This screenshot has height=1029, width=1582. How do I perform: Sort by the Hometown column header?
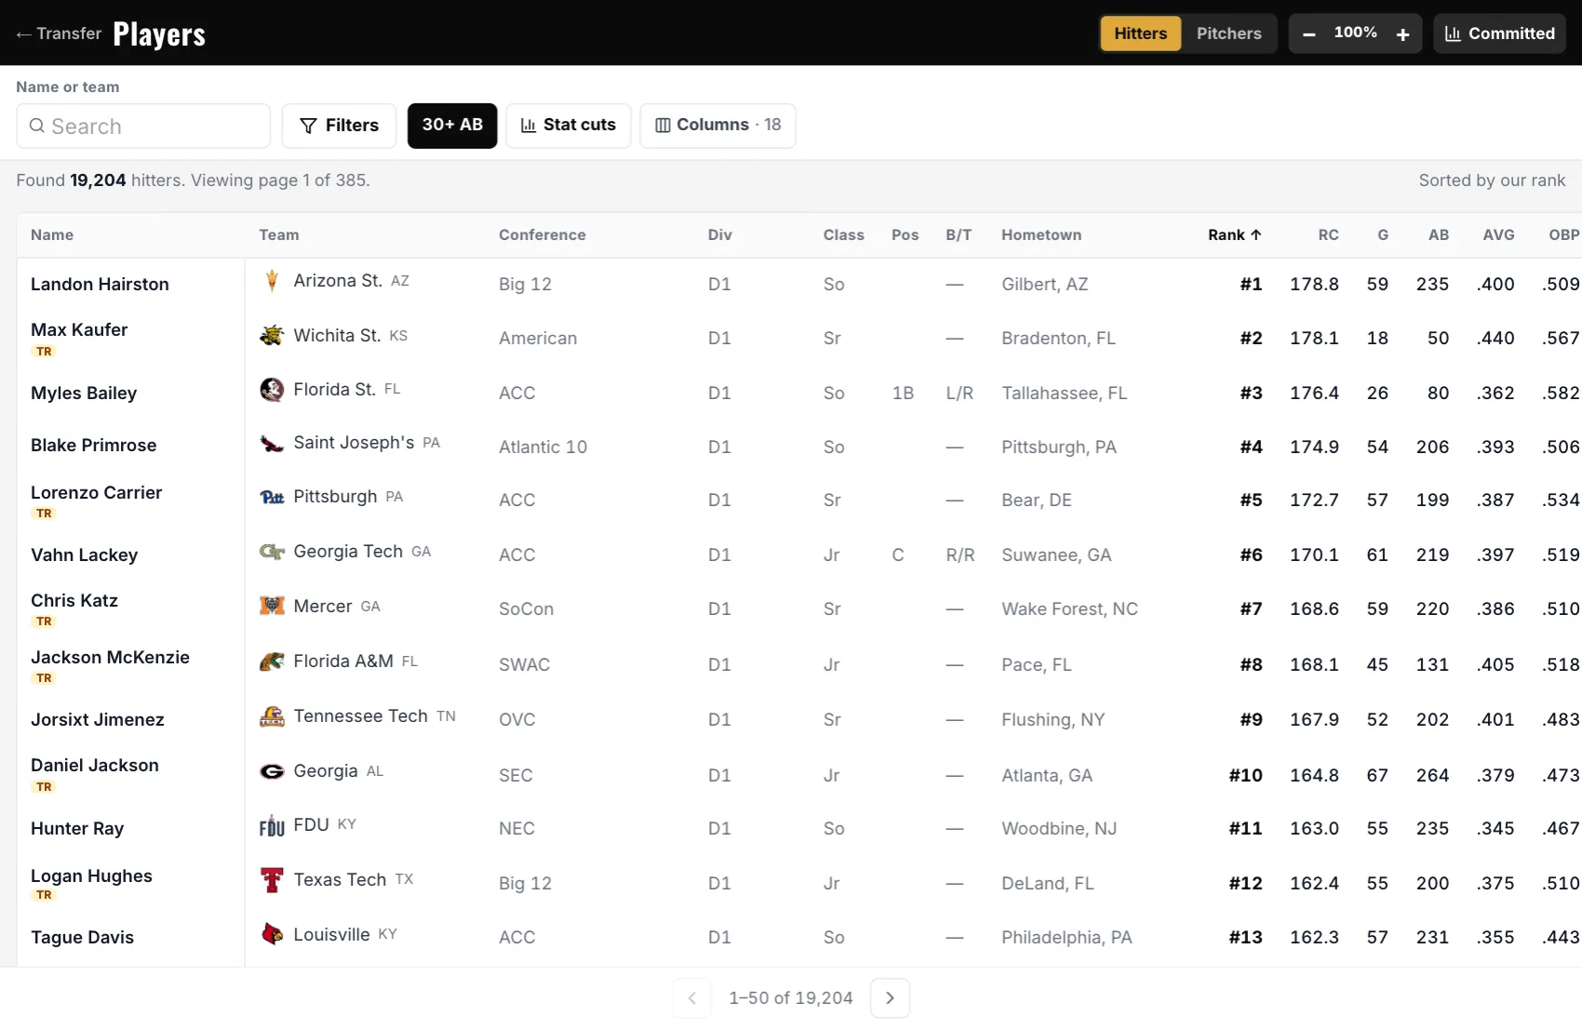coord(1041,235)
